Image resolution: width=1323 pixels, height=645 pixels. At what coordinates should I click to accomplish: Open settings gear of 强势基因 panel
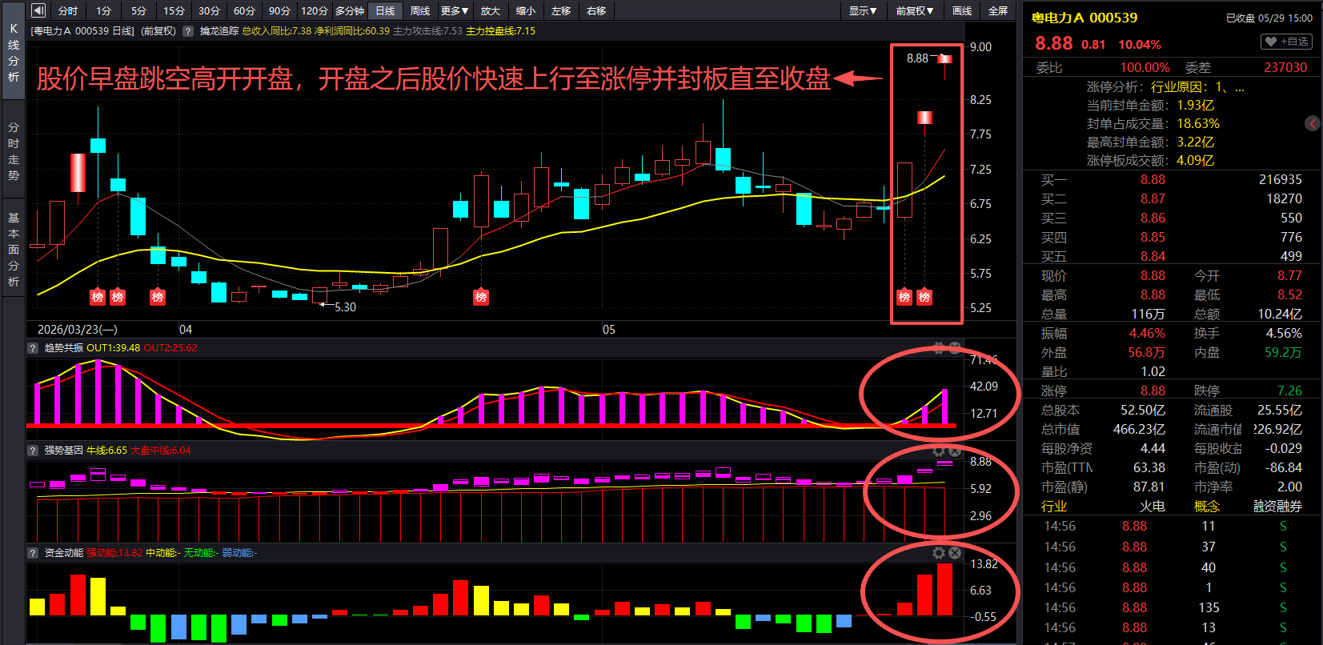click(x=939, y=451)
